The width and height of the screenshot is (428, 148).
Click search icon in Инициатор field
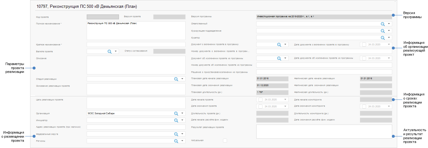pyautogui.click(x=176, y=120)
